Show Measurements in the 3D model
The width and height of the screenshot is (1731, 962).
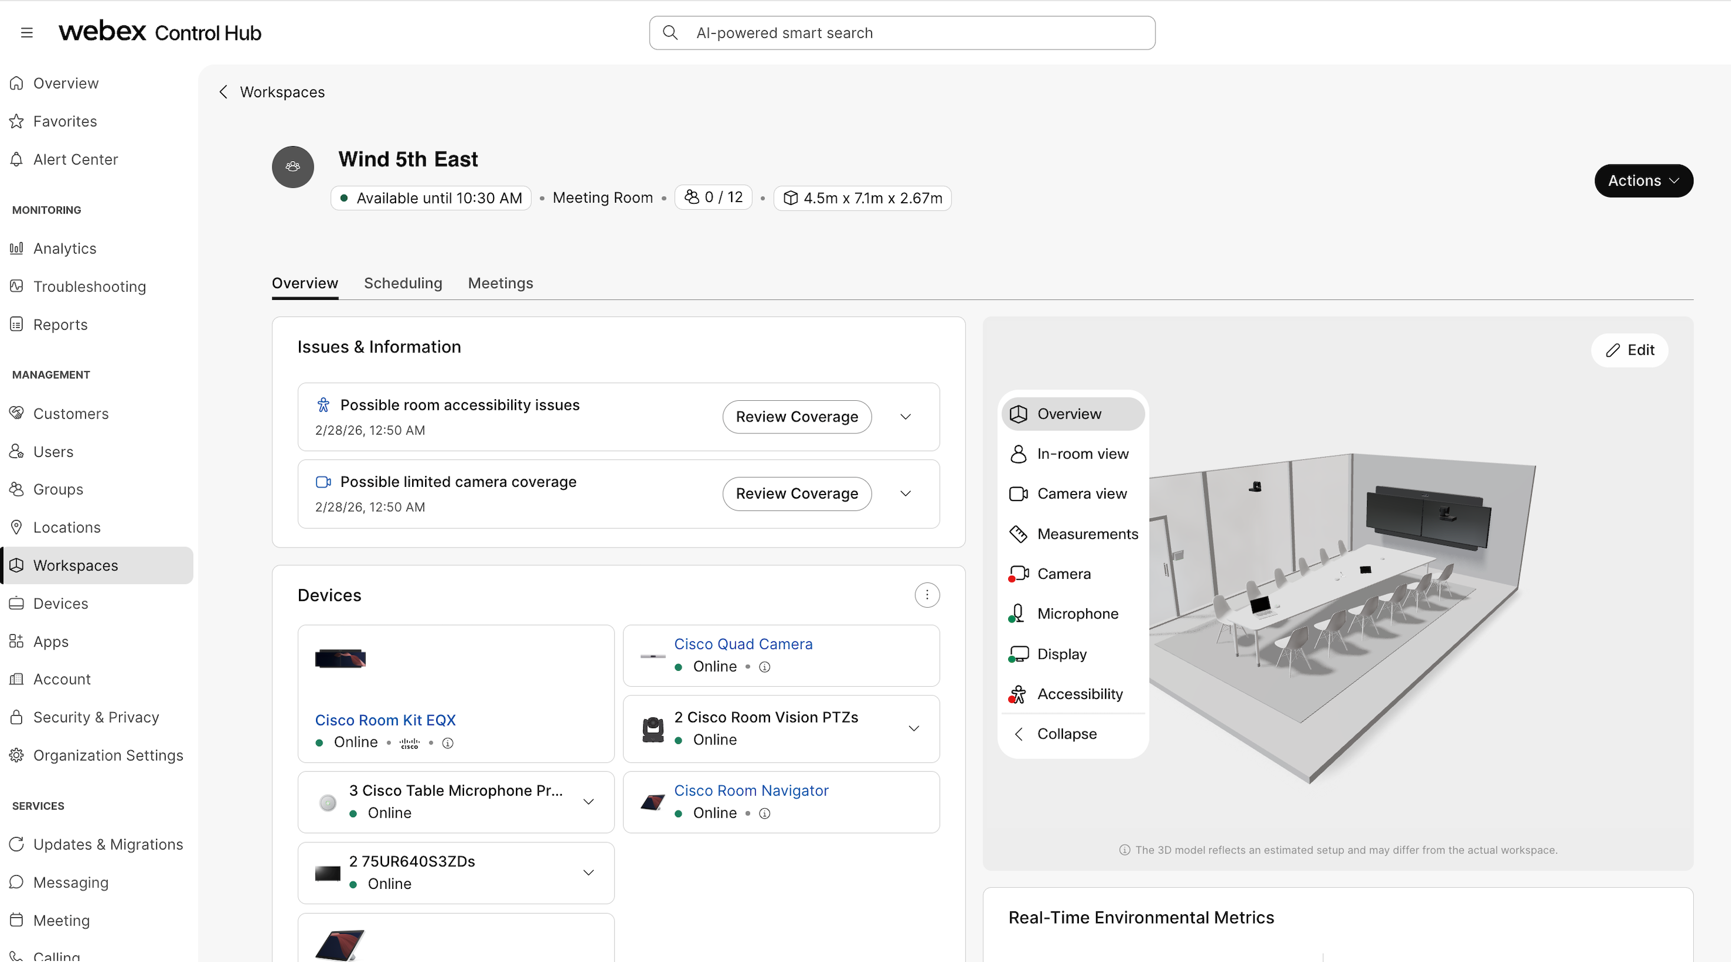coord(1072,533)
